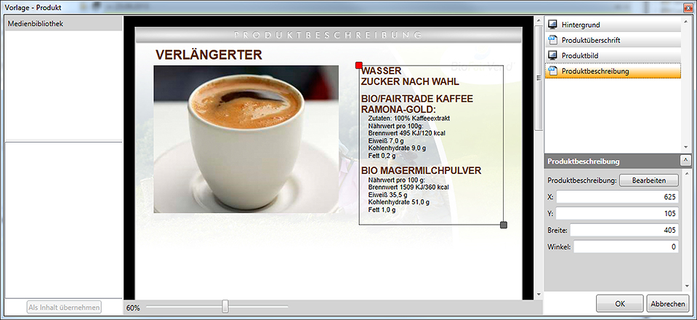Click the canvas scrollbar up arrow
Screen dimensions: 697x320
click(x=539, y=20)
